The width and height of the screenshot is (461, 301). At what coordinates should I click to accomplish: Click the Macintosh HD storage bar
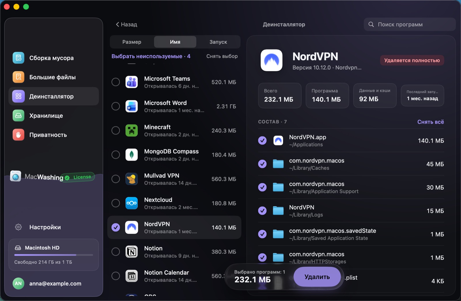(54, 255)
